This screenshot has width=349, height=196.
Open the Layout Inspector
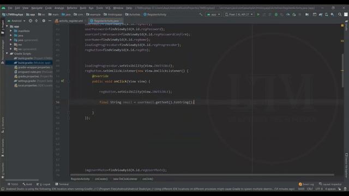(330, 184)
